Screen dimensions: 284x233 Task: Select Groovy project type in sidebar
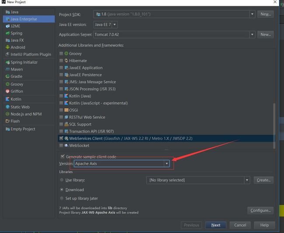[x=29, y=84]
